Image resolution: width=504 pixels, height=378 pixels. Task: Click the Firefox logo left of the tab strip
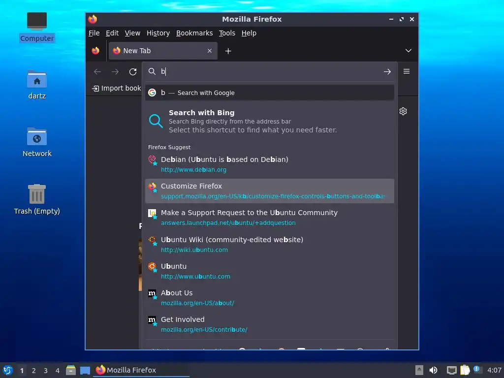coord(95,51)
